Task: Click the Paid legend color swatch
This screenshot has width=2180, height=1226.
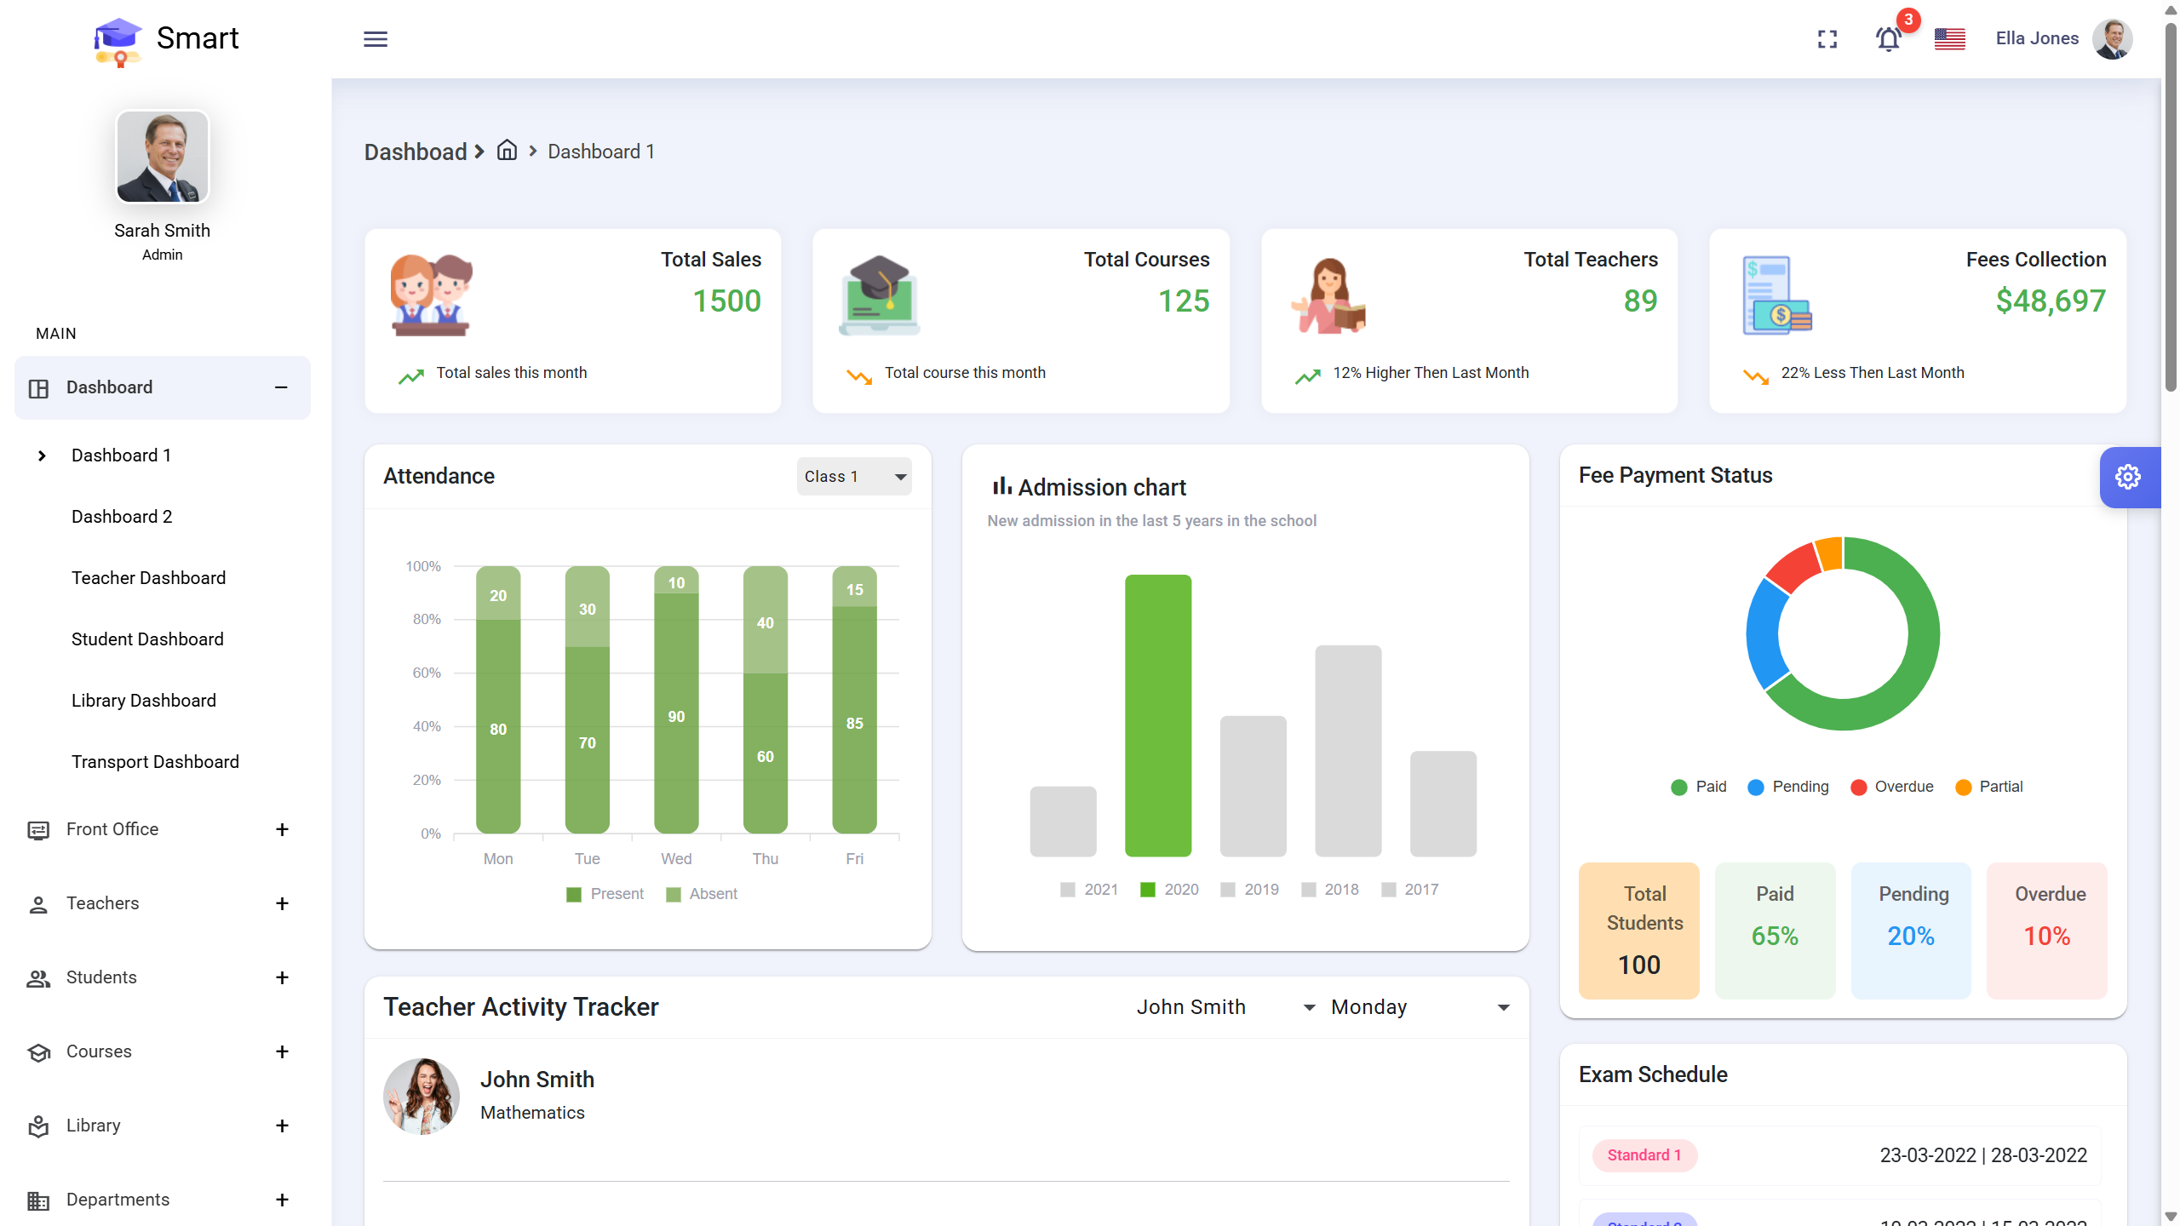Action: pyautogui.click(x=1678, y=788)
